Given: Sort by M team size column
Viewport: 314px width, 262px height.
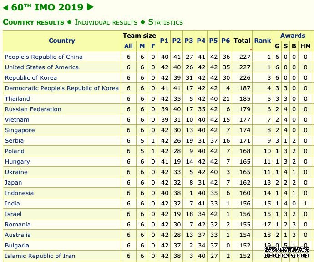Looking at the screenshot, I should 142,46.
